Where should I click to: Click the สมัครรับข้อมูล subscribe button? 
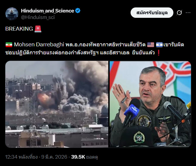pyautogui.click(x=152, y=12)
